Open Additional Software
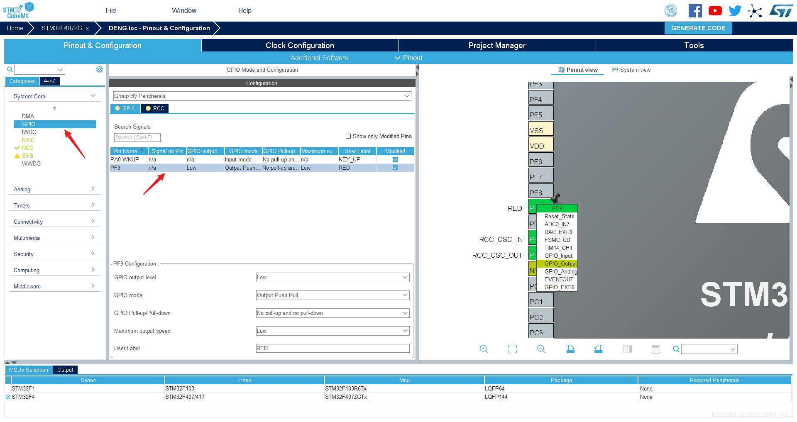The image size is (797, 422). pyautogui.click(x=319, y=58)
